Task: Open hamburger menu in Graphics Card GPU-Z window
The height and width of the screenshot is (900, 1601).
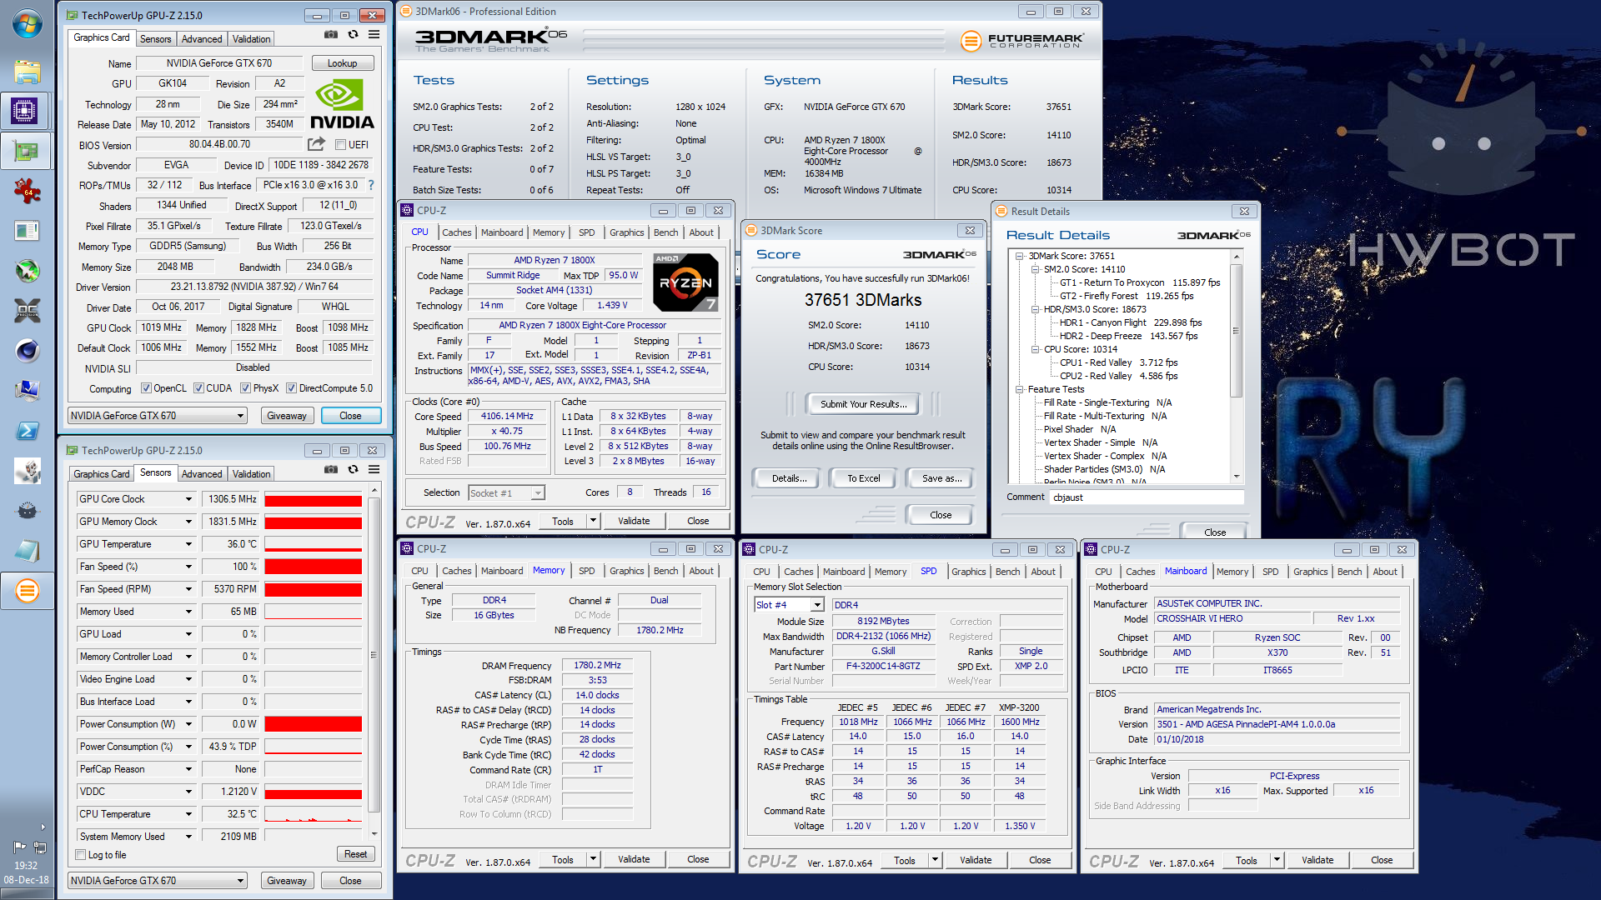Action: coord(374,35)
